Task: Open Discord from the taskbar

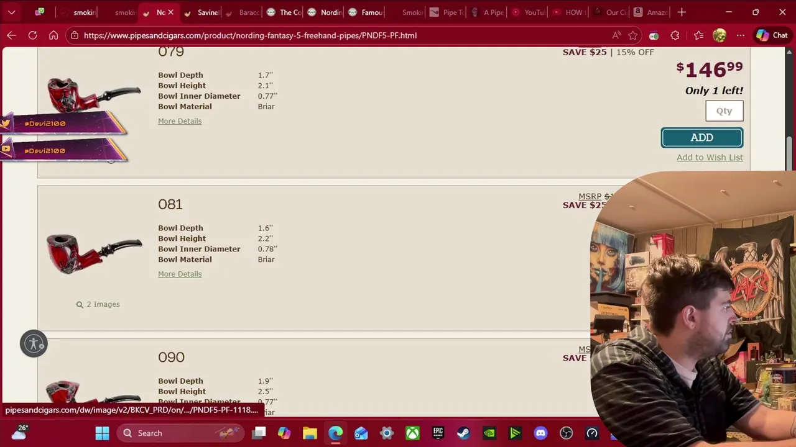Action: tap(540, 433)
